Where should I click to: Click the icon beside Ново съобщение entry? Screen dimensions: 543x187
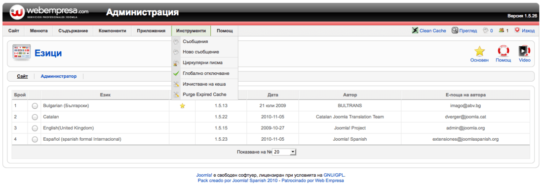[176, 52]
